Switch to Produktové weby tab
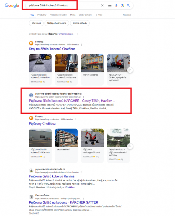 click(x=58, y=15)
